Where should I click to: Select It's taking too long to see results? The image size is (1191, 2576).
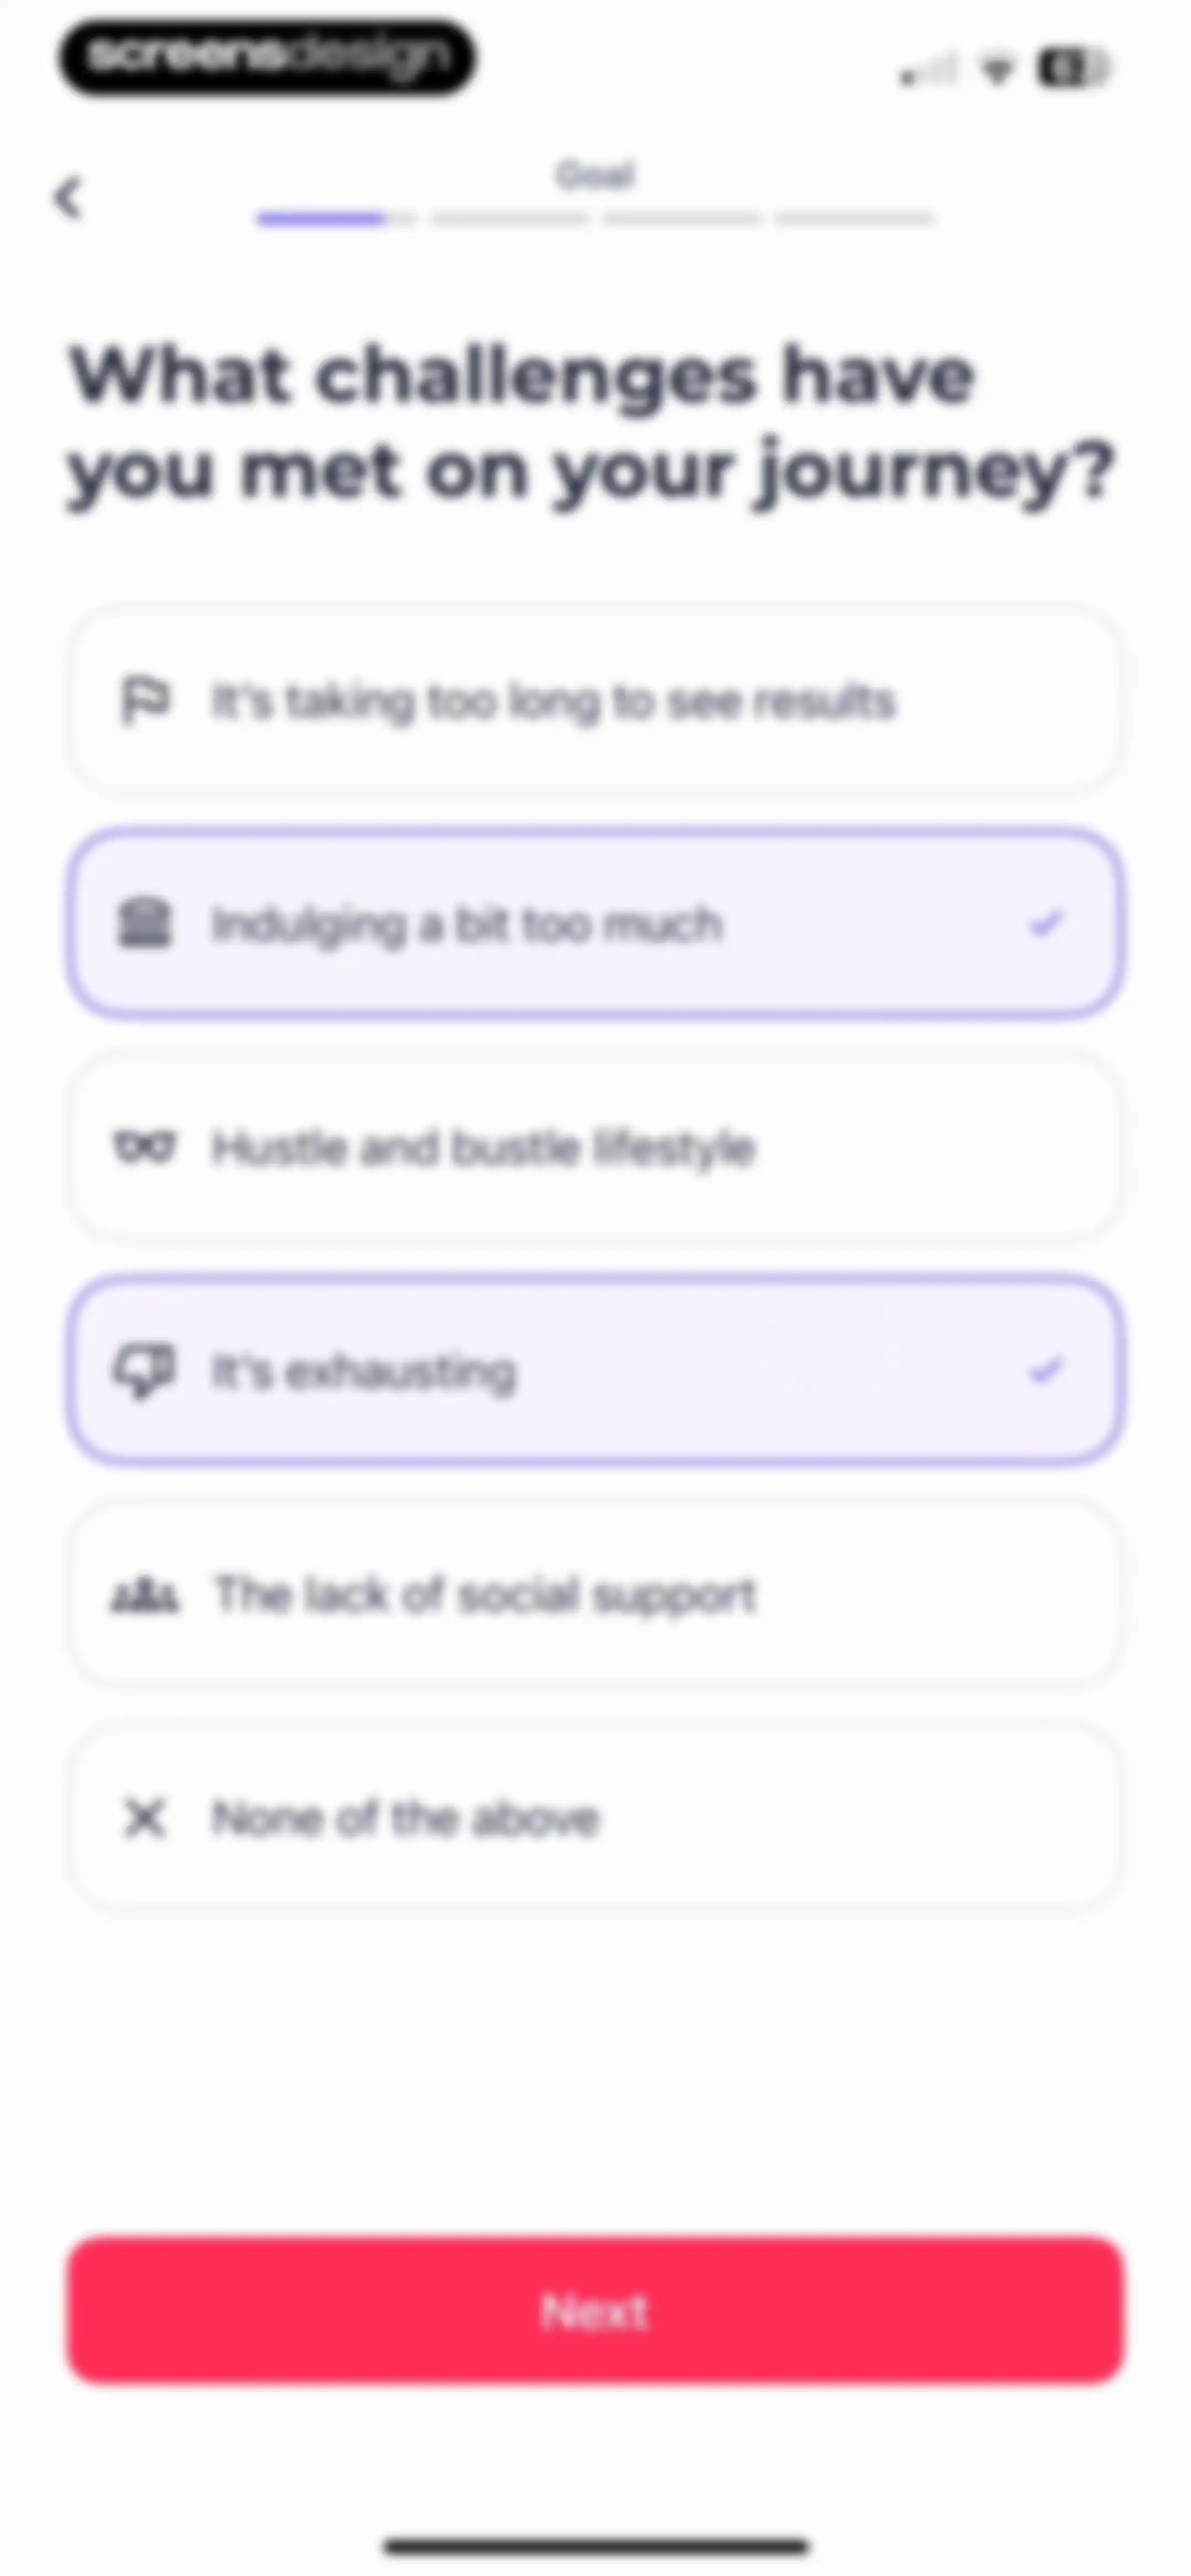coord(595,700)
